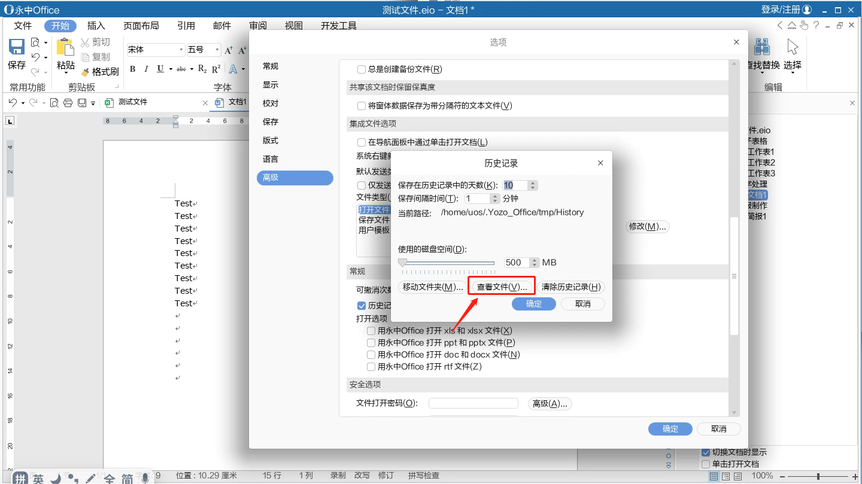862x484 pixels.
Task: Expand the 查找替换 dropdown arrow
Action: [x=762, y=73]
